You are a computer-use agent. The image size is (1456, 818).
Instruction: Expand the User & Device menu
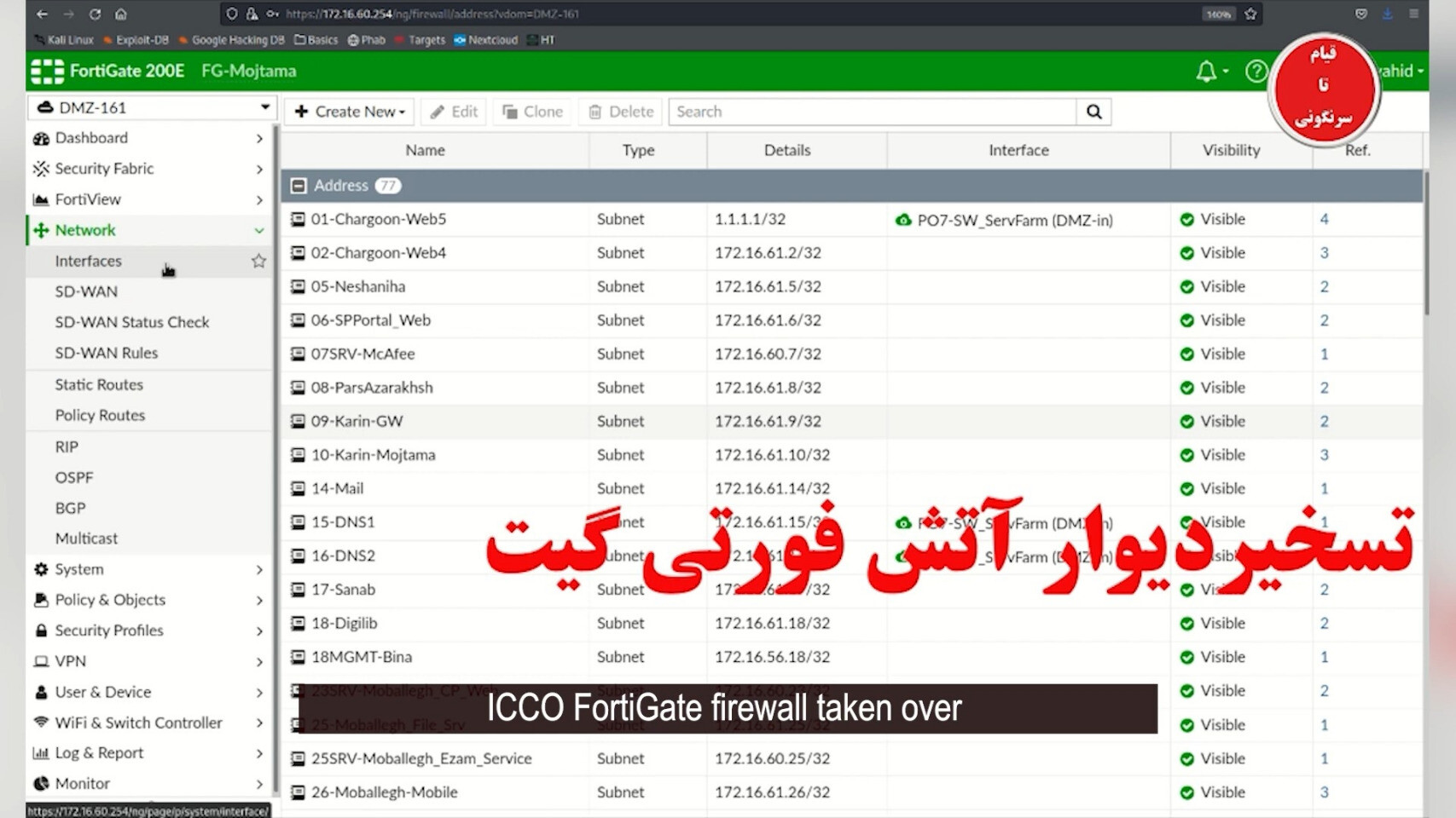(149, 692)
